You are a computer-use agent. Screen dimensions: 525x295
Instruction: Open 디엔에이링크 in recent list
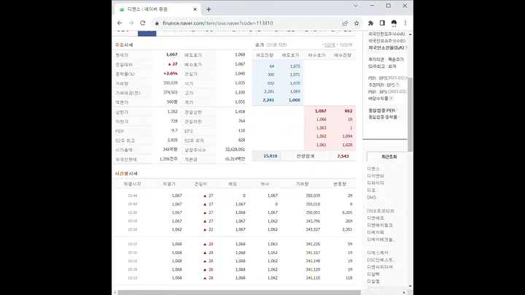point(380,226)
